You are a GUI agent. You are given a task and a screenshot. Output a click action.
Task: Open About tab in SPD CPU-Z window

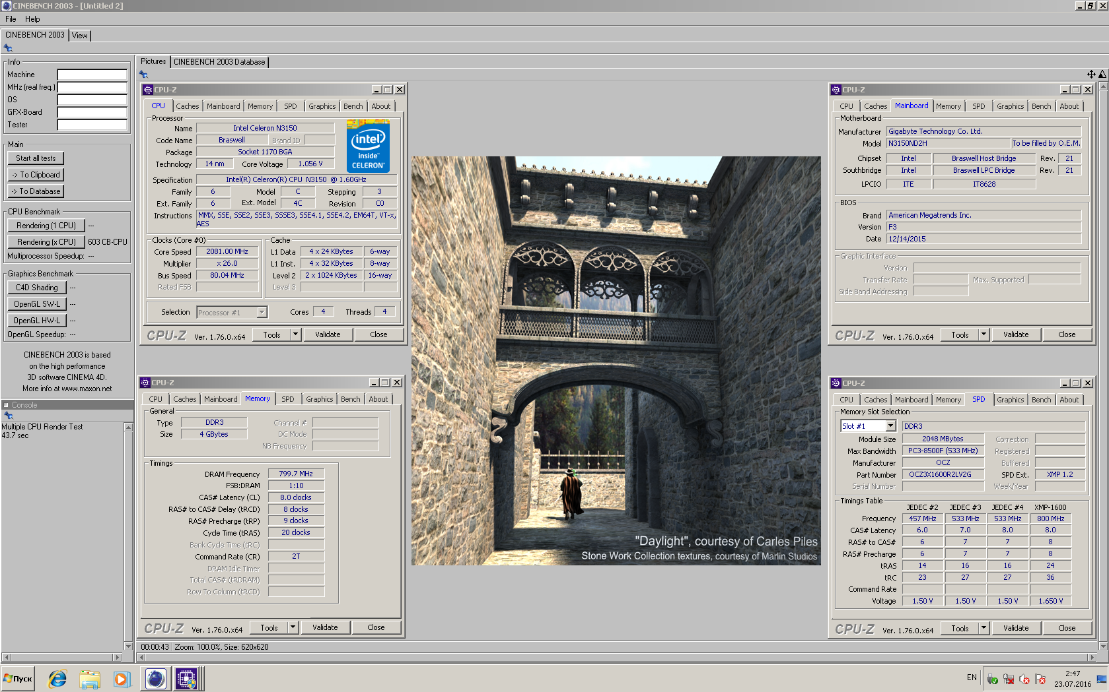(x=1069, y=400)
